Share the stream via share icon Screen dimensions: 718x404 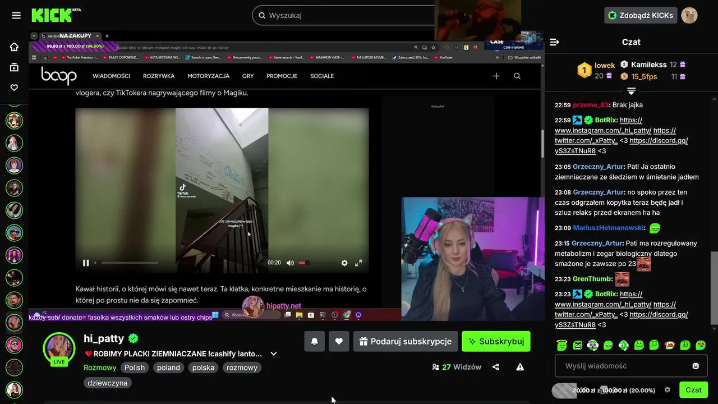[496, 367]
